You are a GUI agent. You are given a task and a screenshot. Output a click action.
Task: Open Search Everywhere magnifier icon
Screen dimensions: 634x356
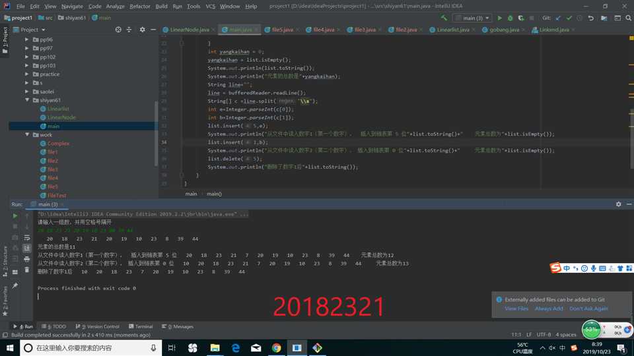pos(628,18)
